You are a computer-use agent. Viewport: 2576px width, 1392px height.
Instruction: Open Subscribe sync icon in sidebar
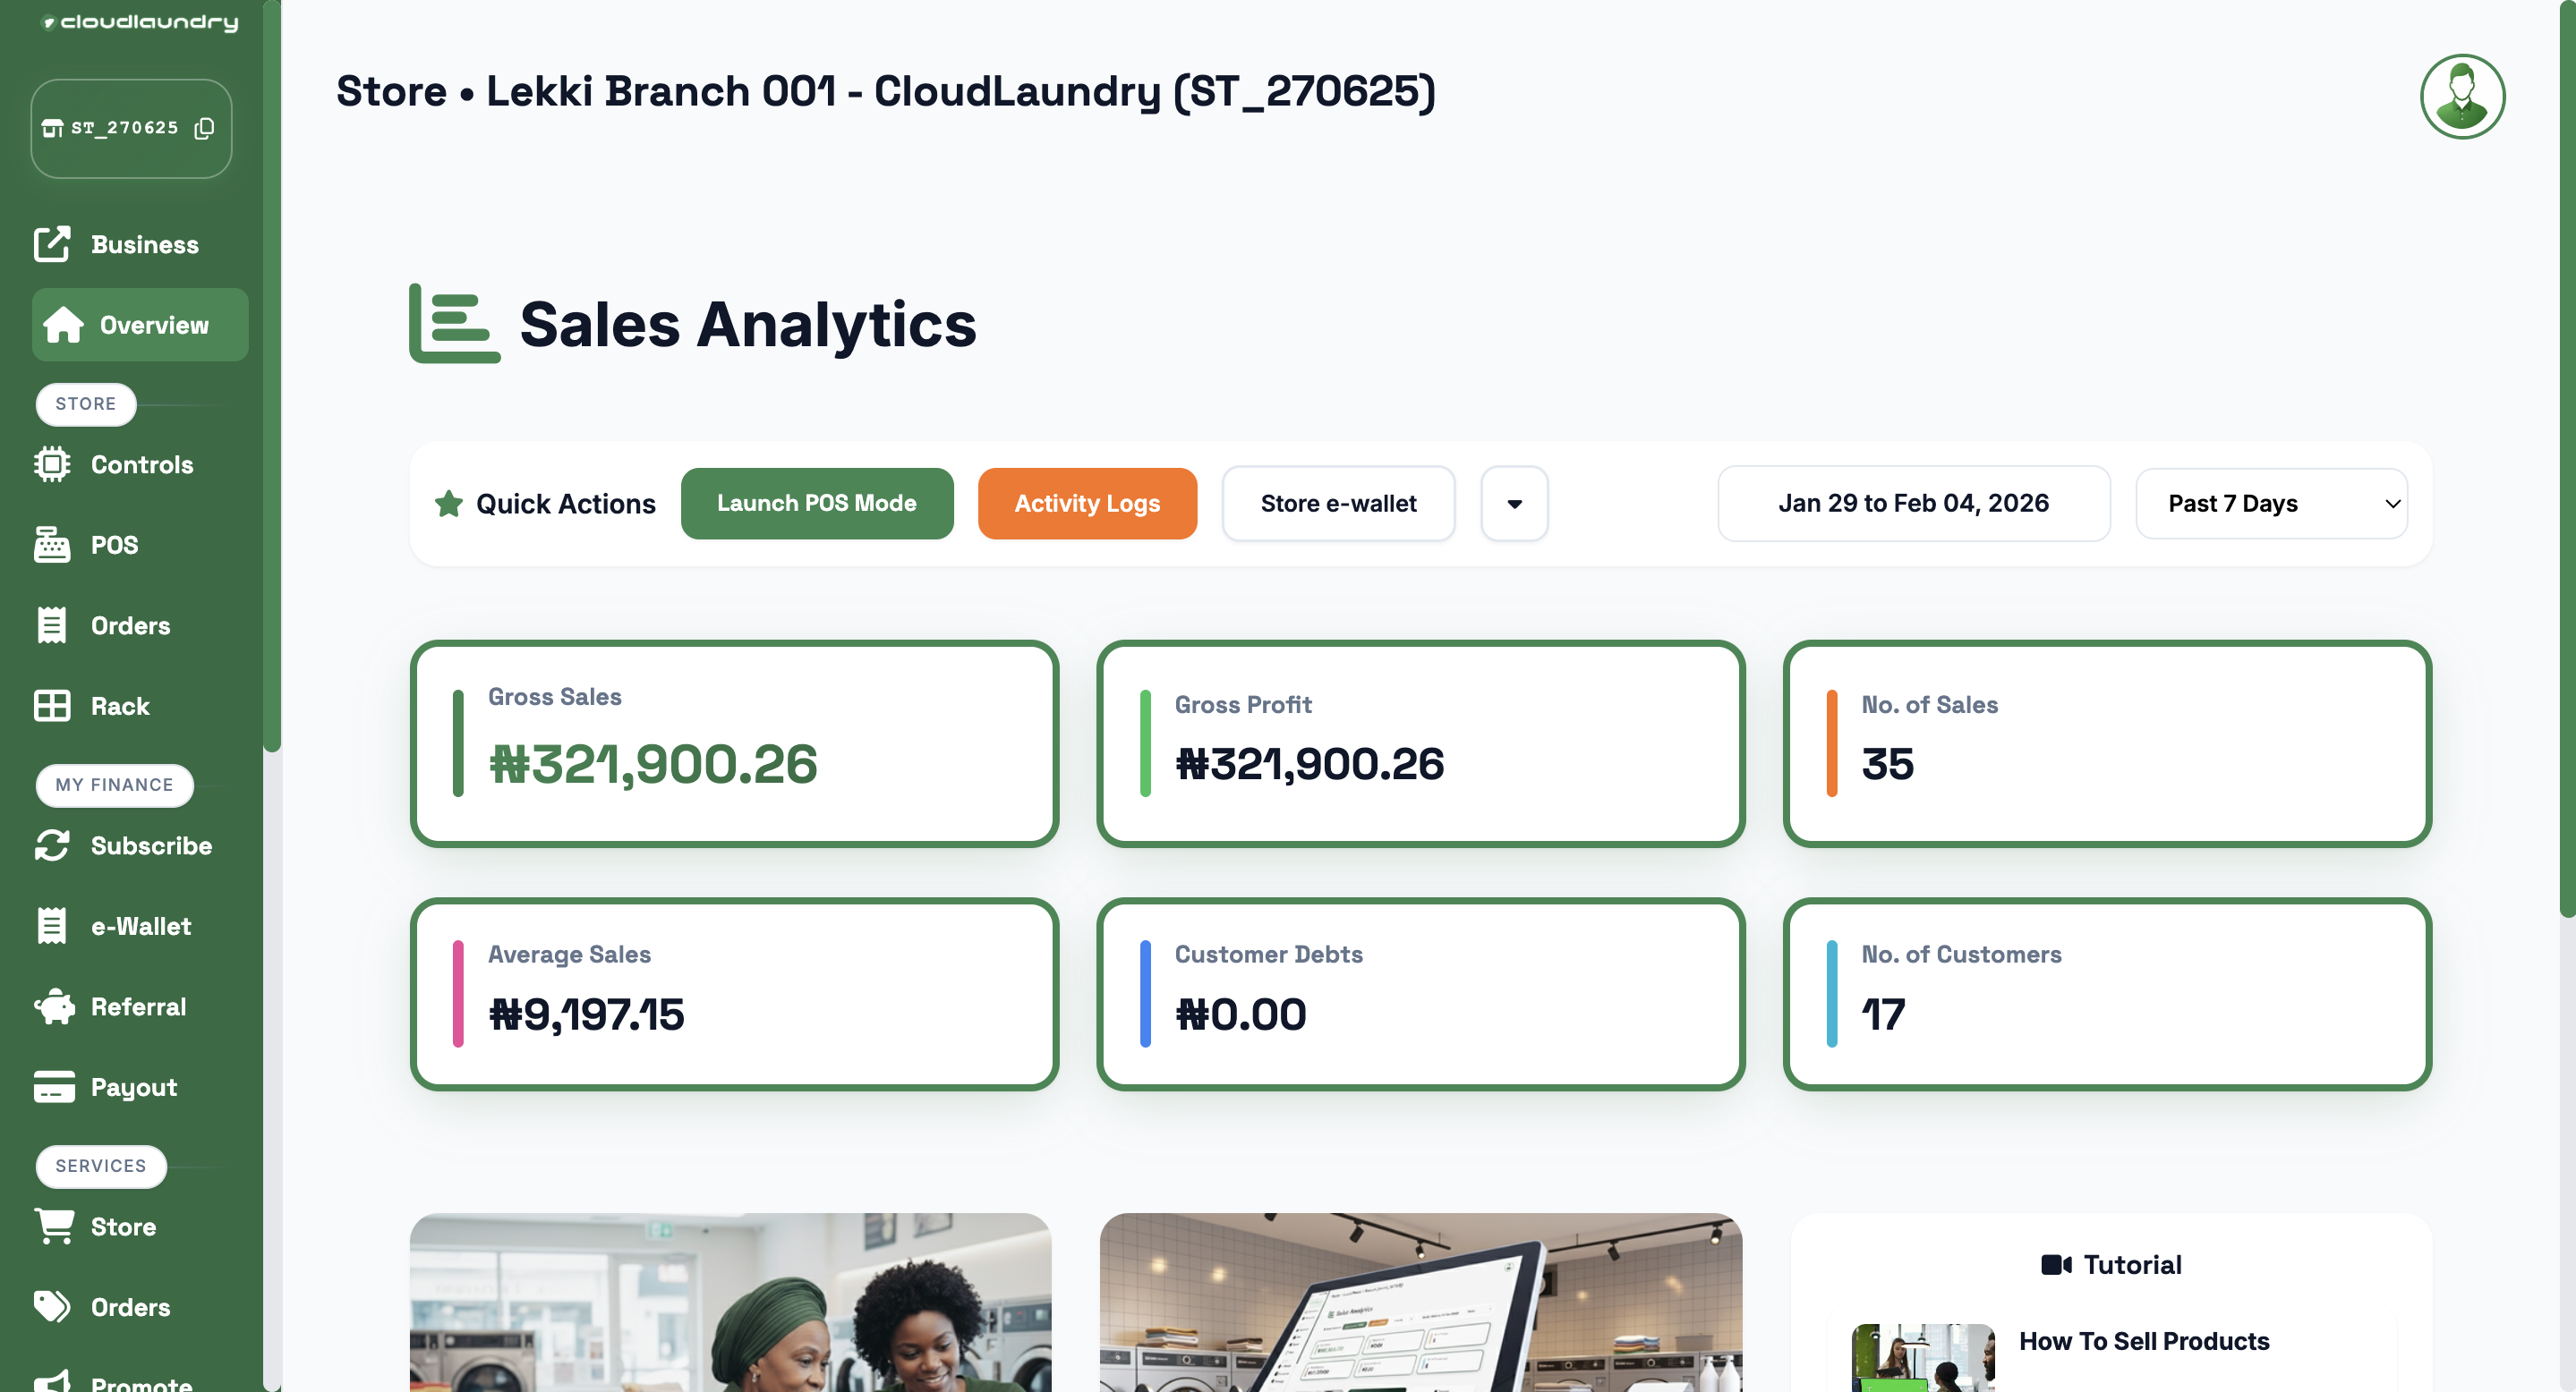(x=52, y=845)
